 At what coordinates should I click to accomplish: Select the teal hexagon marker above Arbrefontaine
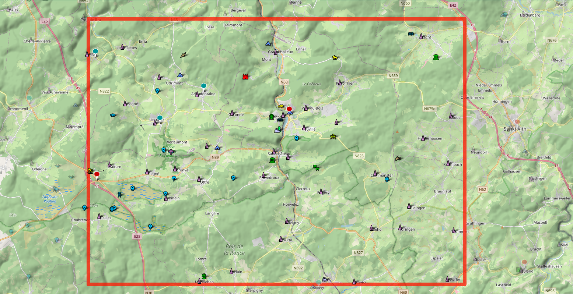[x=204, y=86]
